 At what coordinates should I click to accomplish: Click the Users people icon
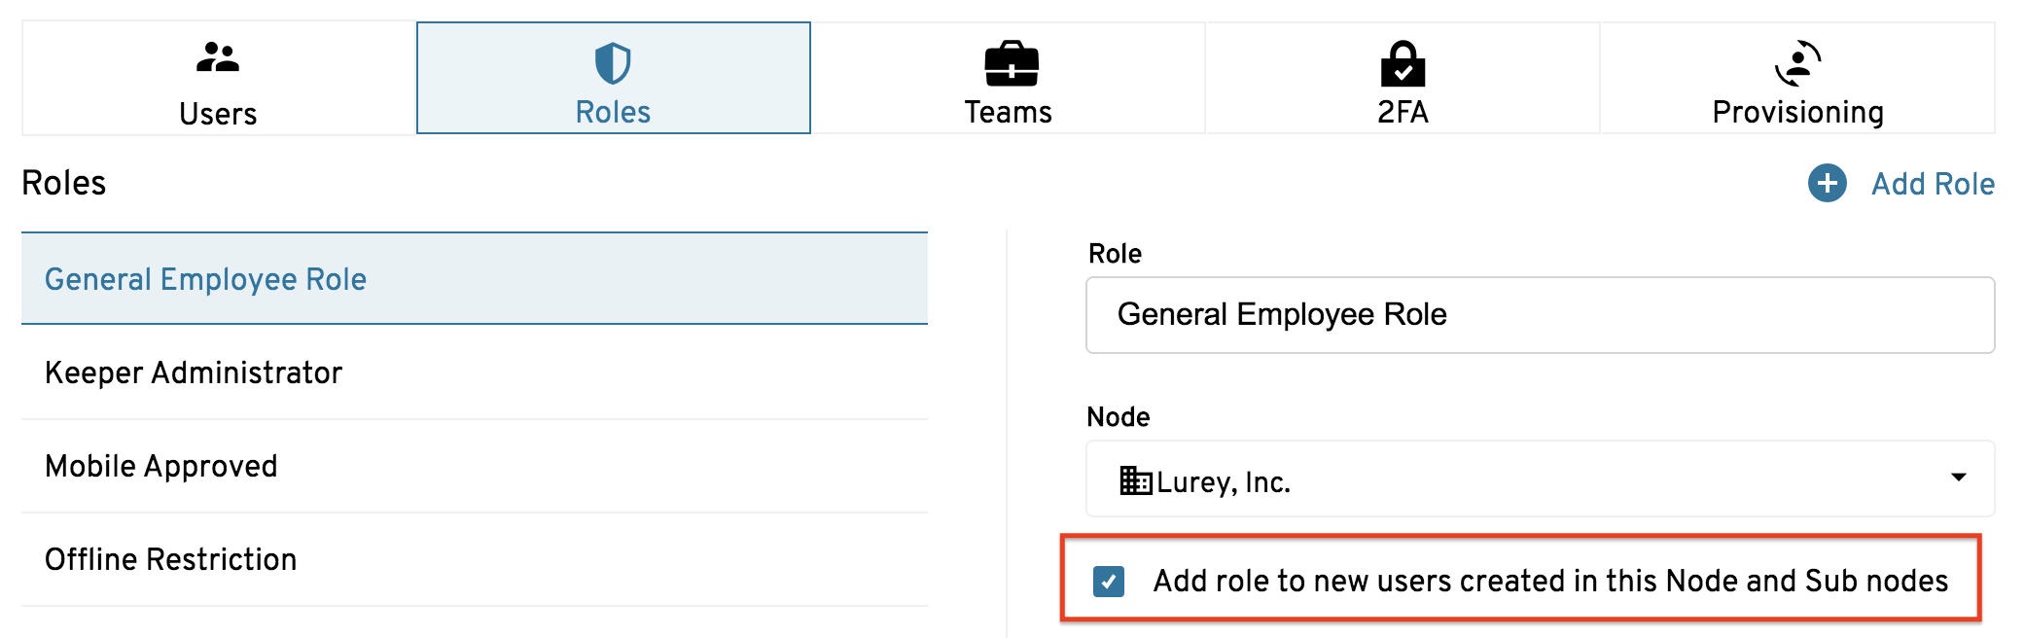[x=218, y=57]
